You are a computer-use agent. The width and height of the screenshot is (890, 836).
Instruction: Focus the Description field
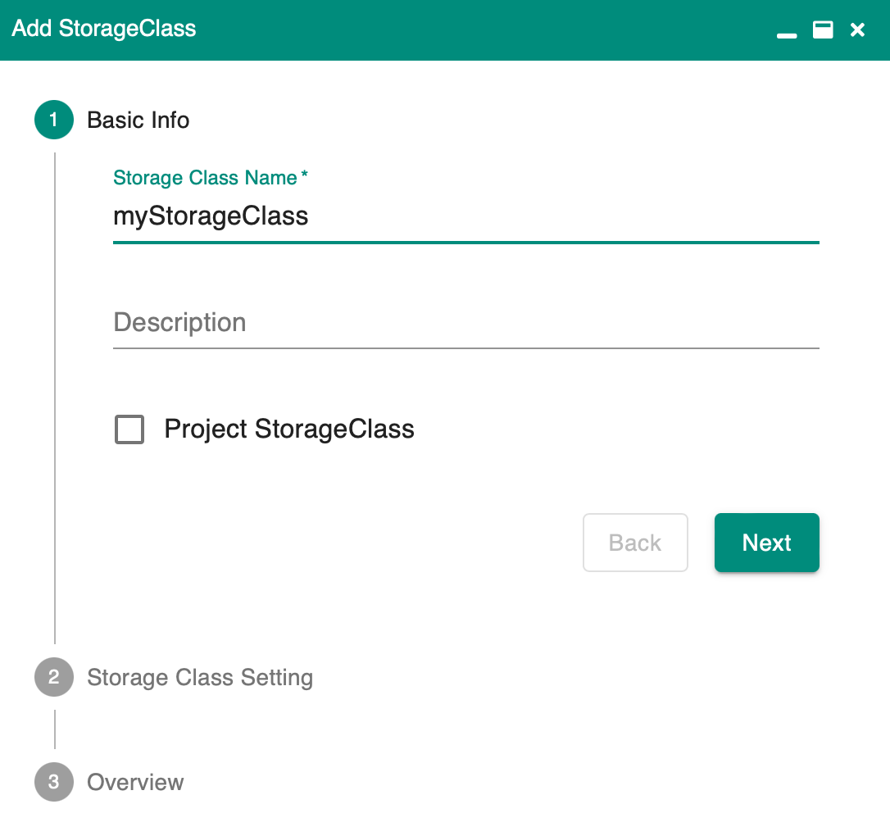(466, 322)
